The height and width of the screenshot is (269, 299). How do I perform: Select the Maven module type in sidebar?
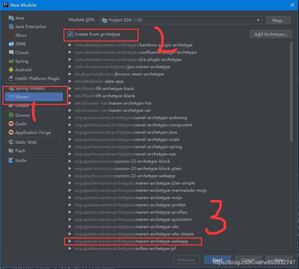pos(22,97)
